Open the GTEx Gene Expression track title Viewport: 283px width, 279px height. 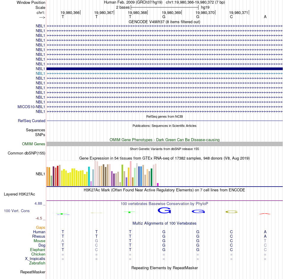pyautogui.click(x=164, y=158)
